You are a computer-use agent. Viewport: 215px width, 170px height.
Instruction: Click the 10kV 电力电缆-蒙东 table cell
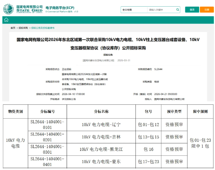click(101, 162)
